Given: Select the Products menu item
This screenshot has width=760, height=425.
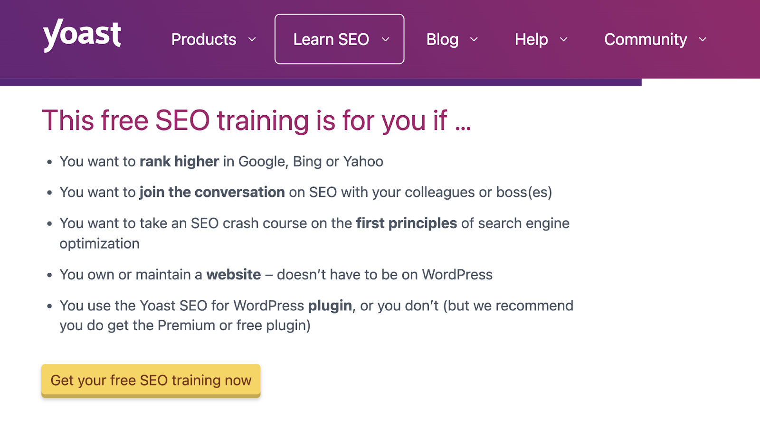Looking at the screenshot, I should [x=204, y=40].
